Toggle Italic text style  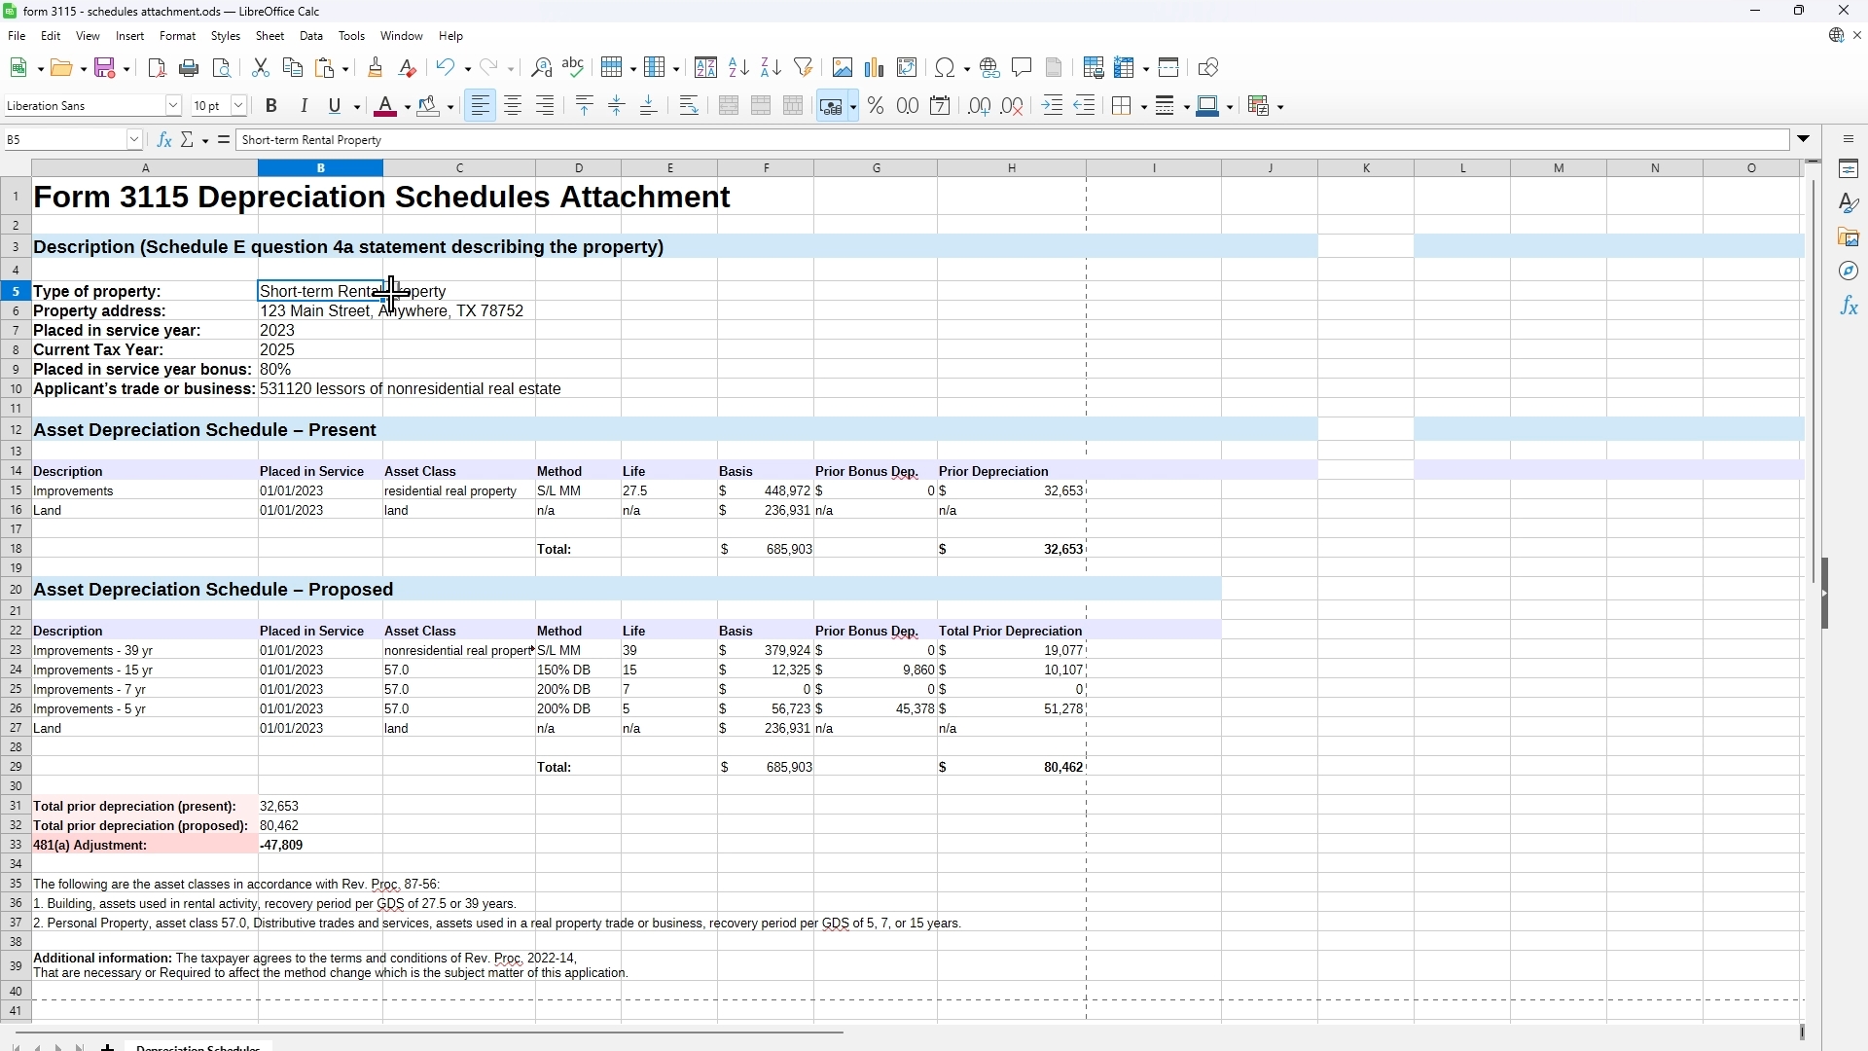[x=304, y=106]
